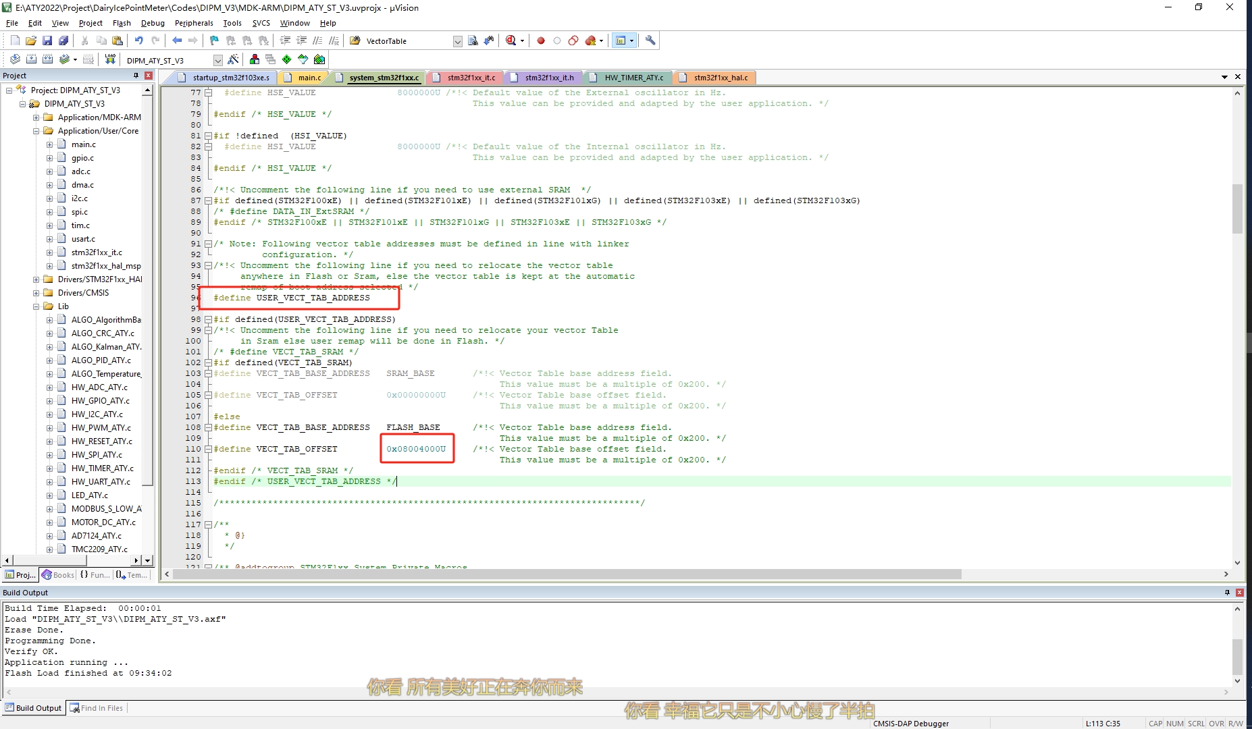Select usart.c in the project tree

(x=83, y=239)
